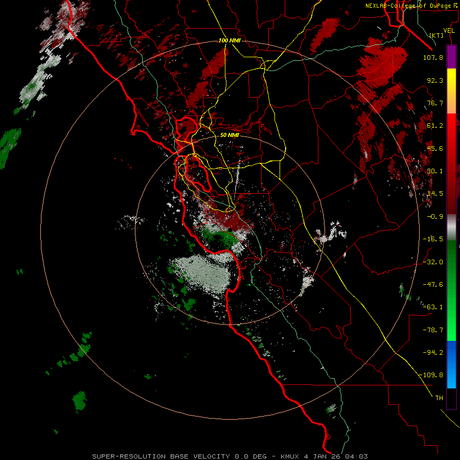Select the -32.0 velocity scale value
460x460 pixels.
433,262
